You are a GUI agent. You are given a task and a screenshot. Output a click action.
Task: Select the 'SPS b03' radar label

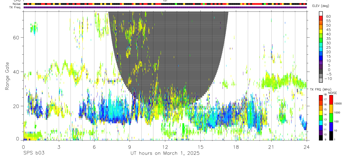click(x=34, y=153)
